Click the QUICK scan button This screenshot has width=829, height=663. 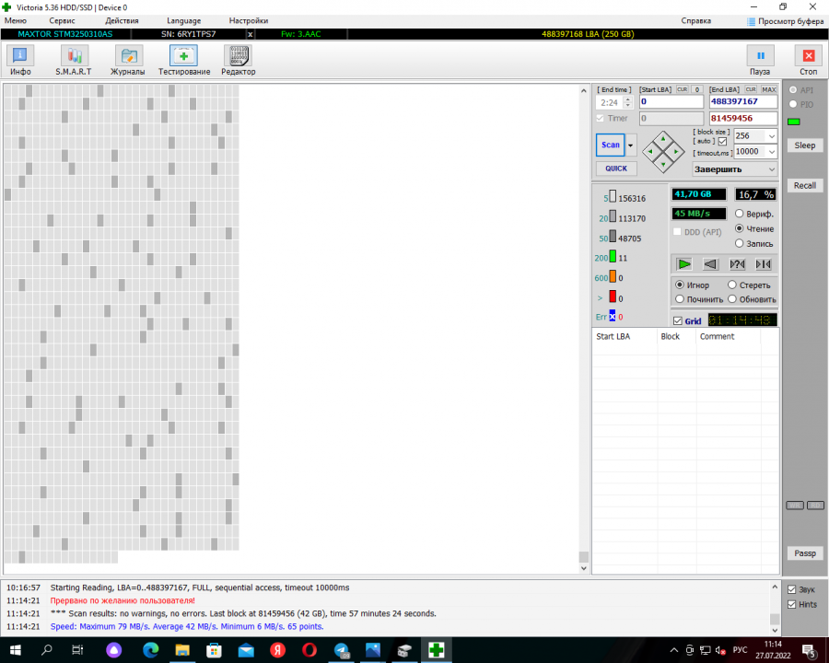(x=615, y=169)
